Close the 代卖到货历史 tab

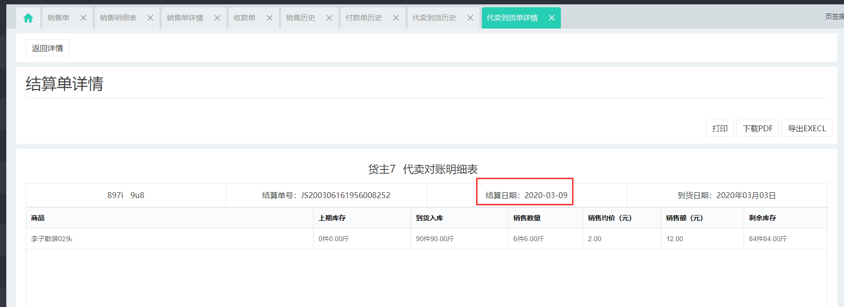(x=470, y=18)
